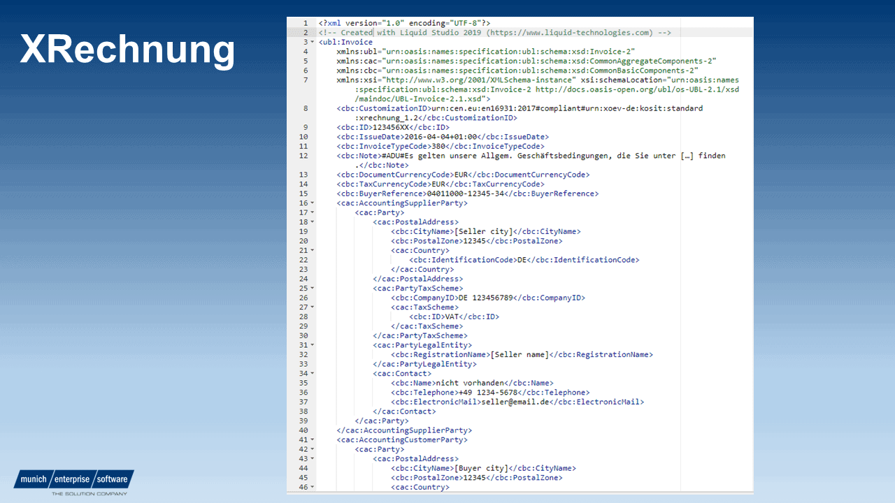Viewport: 895px width, 503px height.
Task: Fold the cac:AccountingCustomerParty node on line 41
Action: 312,440
